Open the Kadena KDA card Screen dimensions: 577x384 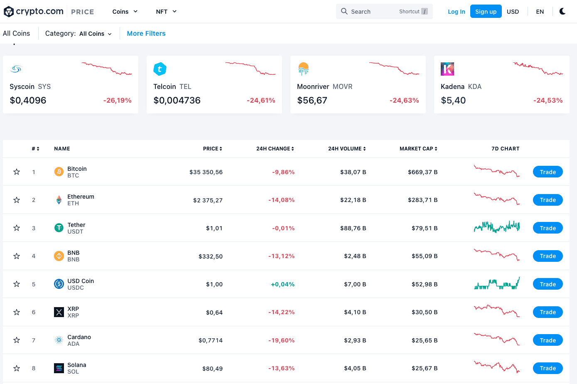click(502, 84)
